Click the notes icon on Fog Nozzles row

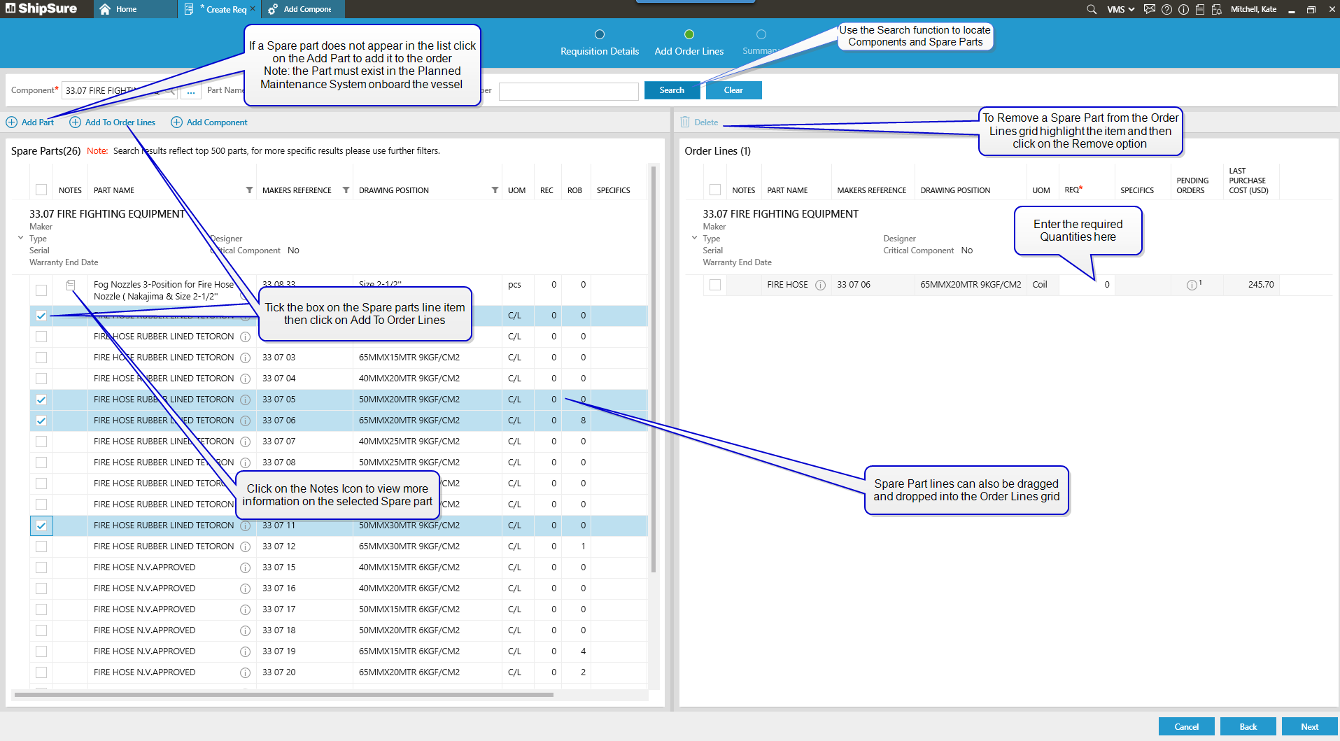pos(71,285)
